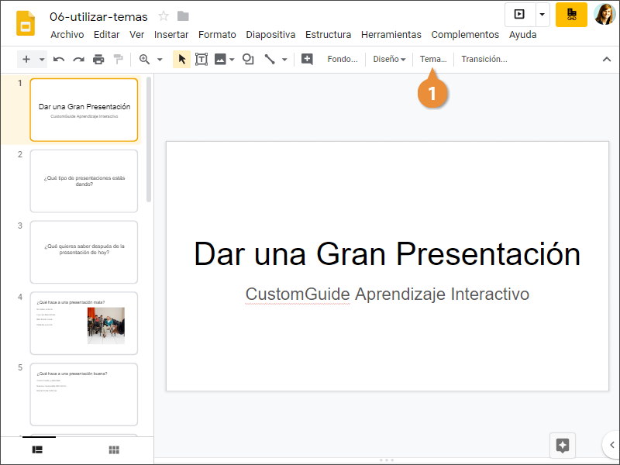620x465 pixels.
Task: Click the Shape tool icon
Action: 248,59
